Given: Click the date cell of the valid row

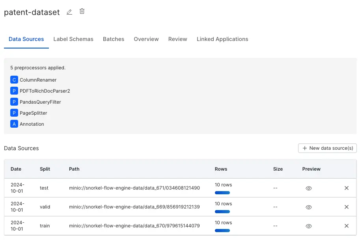Looking at the screenshot, I should (17, 207).
